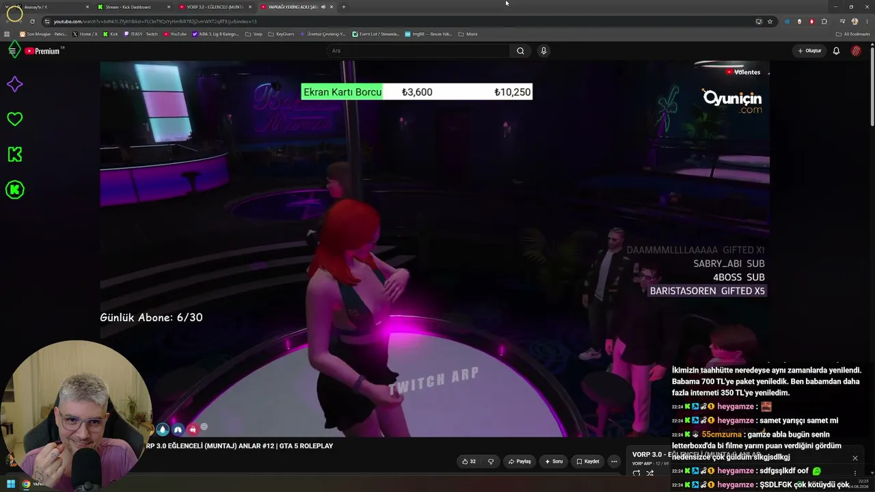
Task: Open more actions menu beside Kaydet
Action: [614, 461]
